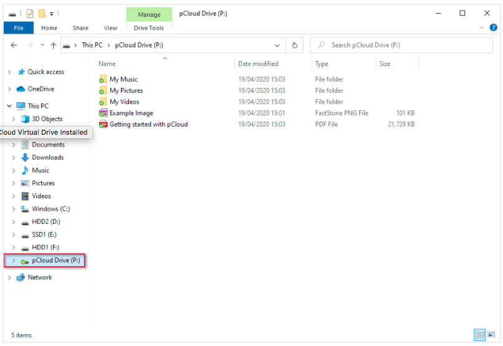Switch to Large icons view layout
This screenshot has width=503, height=346.
491,335
